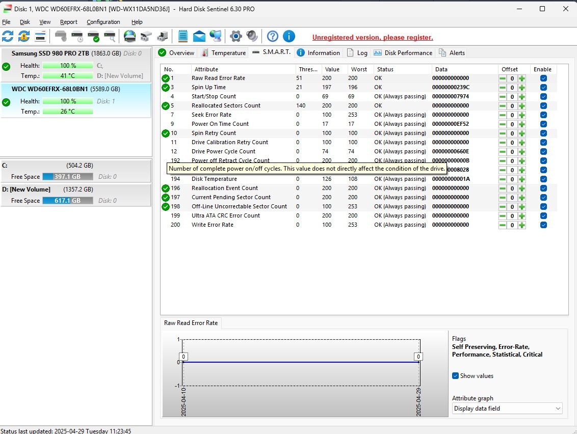The image size is (577, 434).
Task: Disable the Raw Read Error Rate checkbox
Action: (543, 78)
